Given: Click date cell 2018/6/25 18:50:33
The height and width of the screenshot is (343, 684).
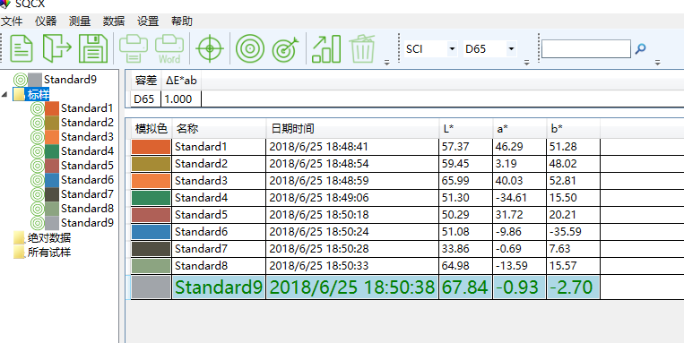Looking at the screenshot, I should (x=352, y=266).
